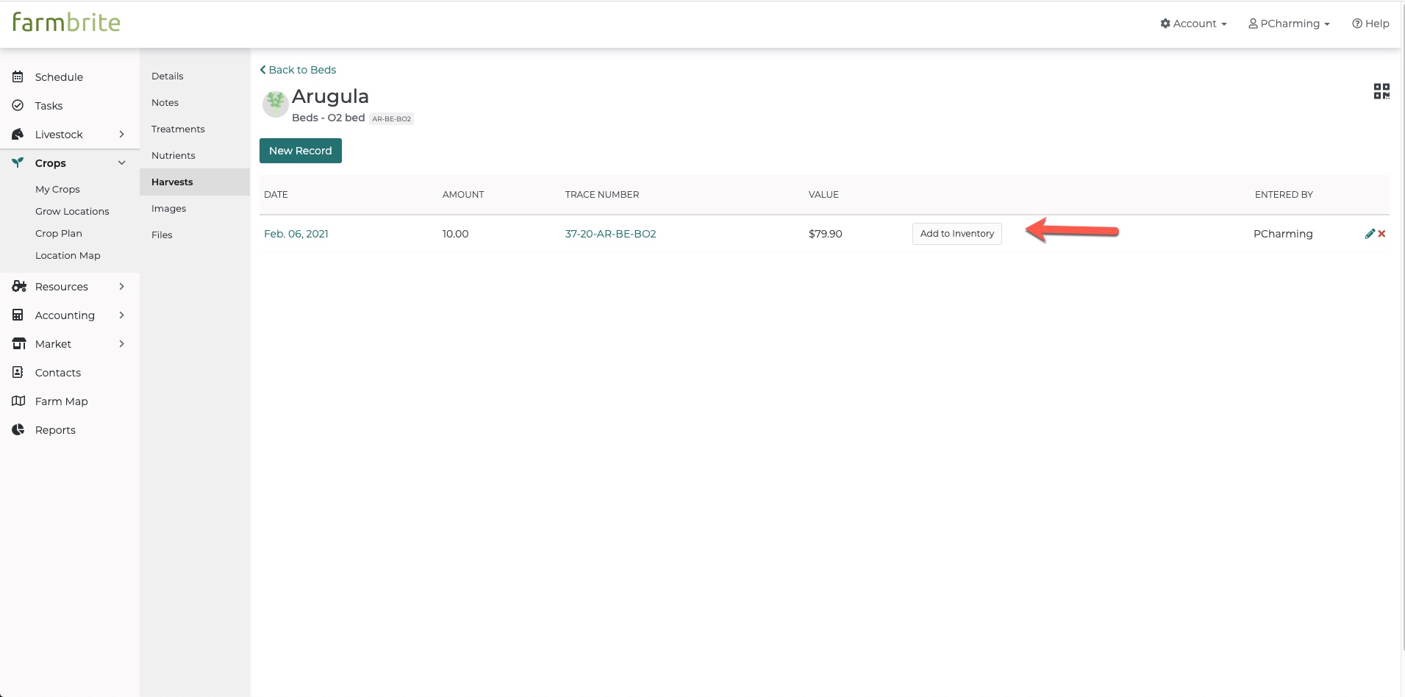The width and height of the screenshot is (1405, 697).
Task: Expand the Livestock submenu chevron
Action: point(122,134)
